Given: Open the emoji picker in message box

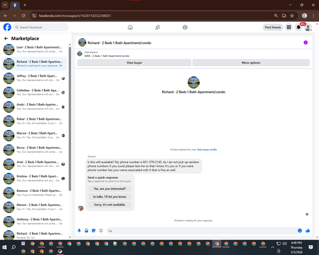Looking at the screenshot, I should (x=300, y=231).
